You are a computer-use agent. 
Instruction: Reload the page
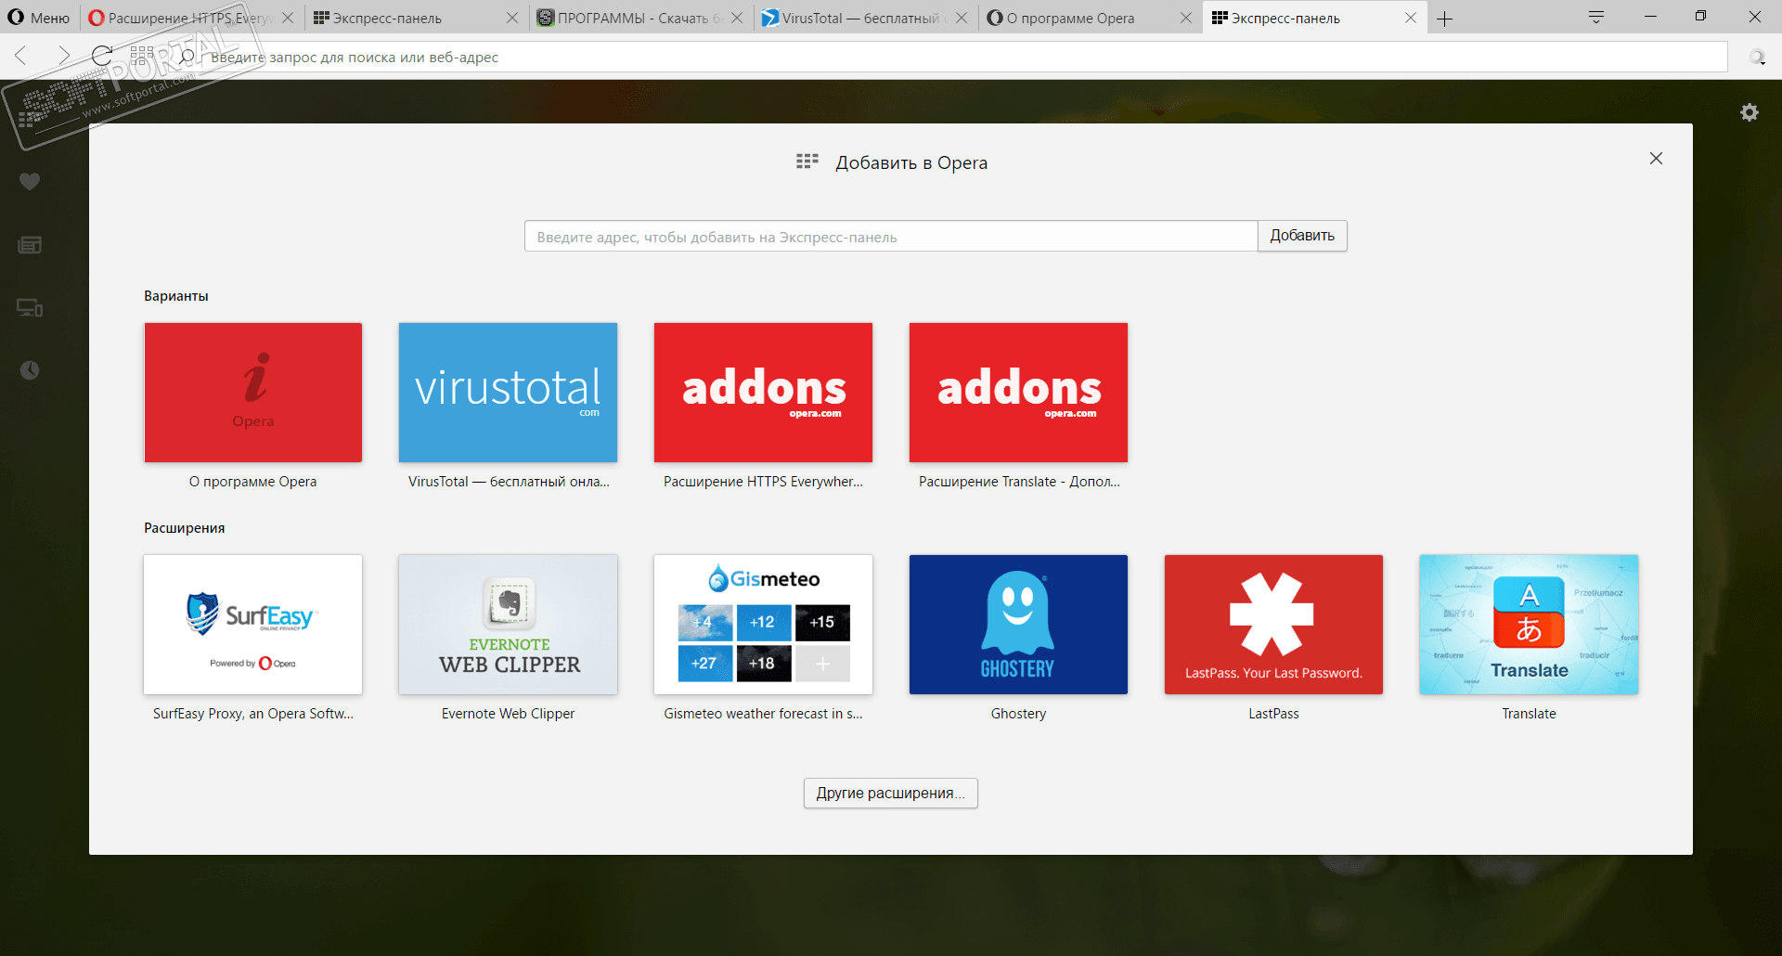(x=102, y=57)
